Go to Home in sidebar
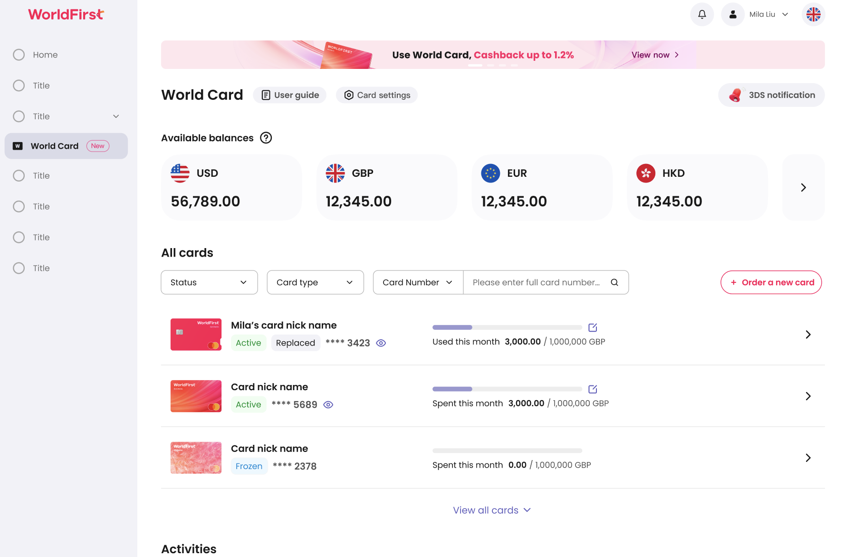This screenshot has height=557, width=844. coord(45,55)
